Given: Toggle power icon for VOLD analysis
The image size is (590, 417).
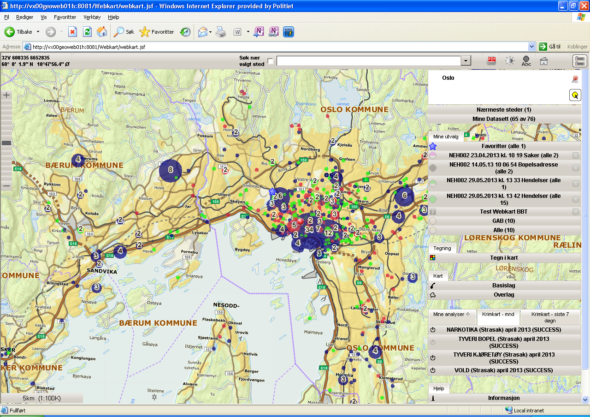Looking at the screenshot, I should click(x=433, y=370).
